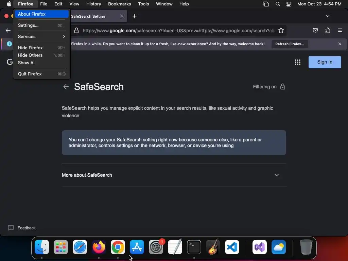This screenshot has height=261, width=348.
Task: Dismiss the Refresh Firefox notification bar
Action: pyautogui.click(x=340, y=44)
